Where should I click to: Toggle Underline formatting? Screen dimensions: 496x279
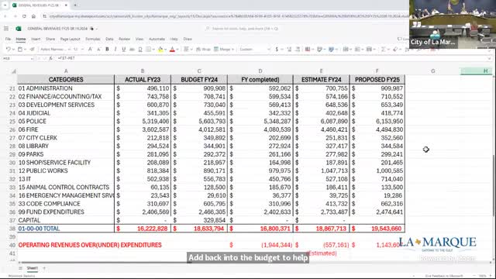point(124,50)
